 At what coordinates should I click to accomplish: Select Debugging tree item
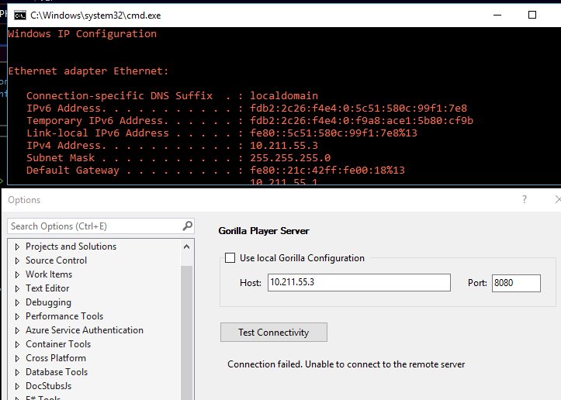pyautogui.click(x=48, y=302)
